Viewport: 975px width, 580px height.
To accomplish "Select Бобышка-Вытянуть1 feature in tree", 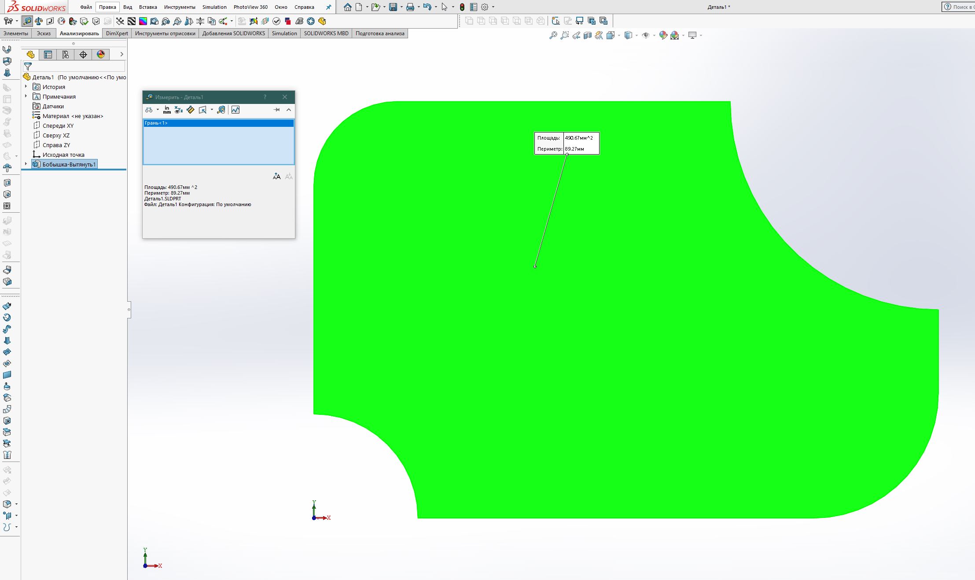I will (x=69, y=164).
